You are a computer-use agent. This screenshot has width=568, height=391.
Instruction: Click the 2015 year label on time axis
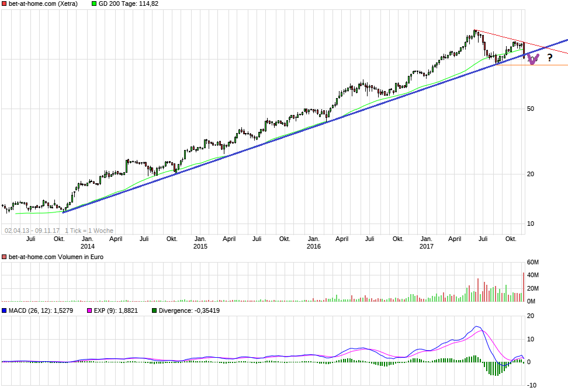coord(200,246)
